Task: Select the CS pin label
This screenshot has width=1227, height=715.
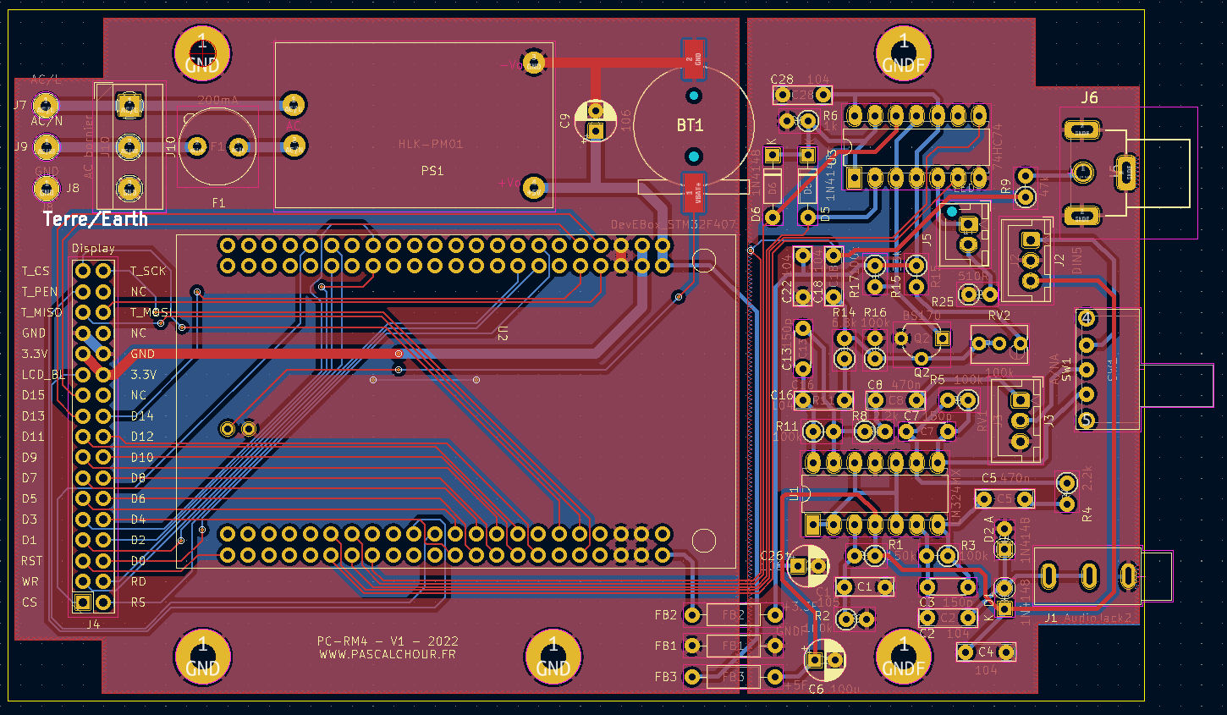Action: point(30,602)
